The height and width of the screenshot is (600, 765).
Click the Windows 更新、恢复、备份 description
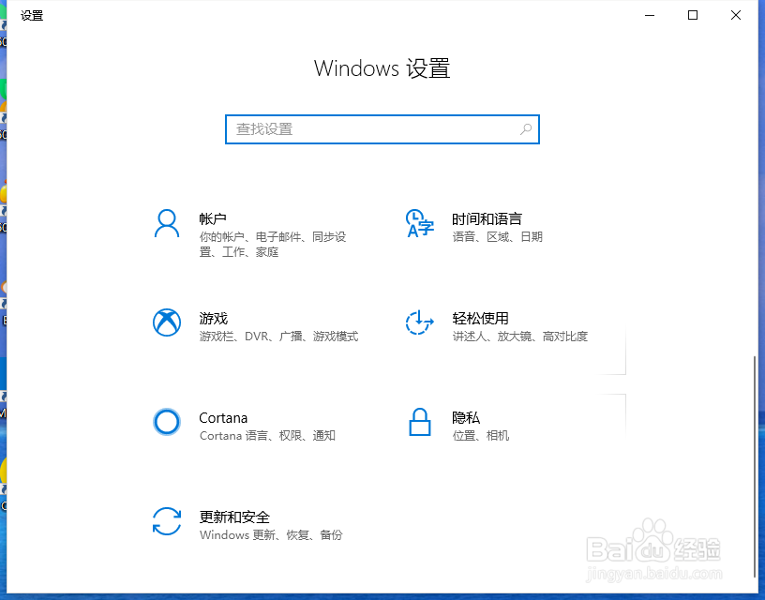point(271,535)
